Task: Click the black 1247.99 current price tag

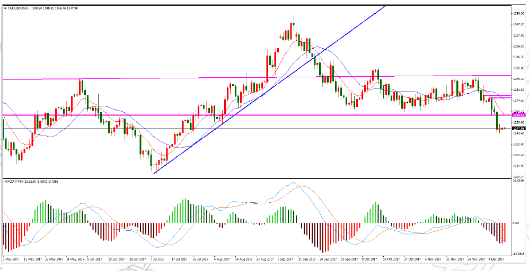Action: tap(519, 129)
